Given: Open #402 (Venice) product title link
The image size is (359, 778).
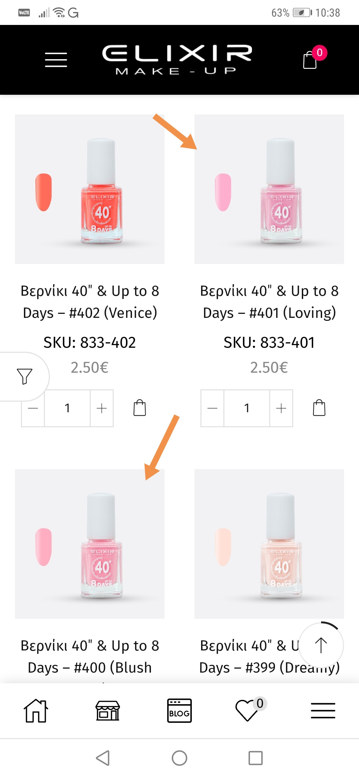Looking at the screenshot, I should click(x=90, y=302).
